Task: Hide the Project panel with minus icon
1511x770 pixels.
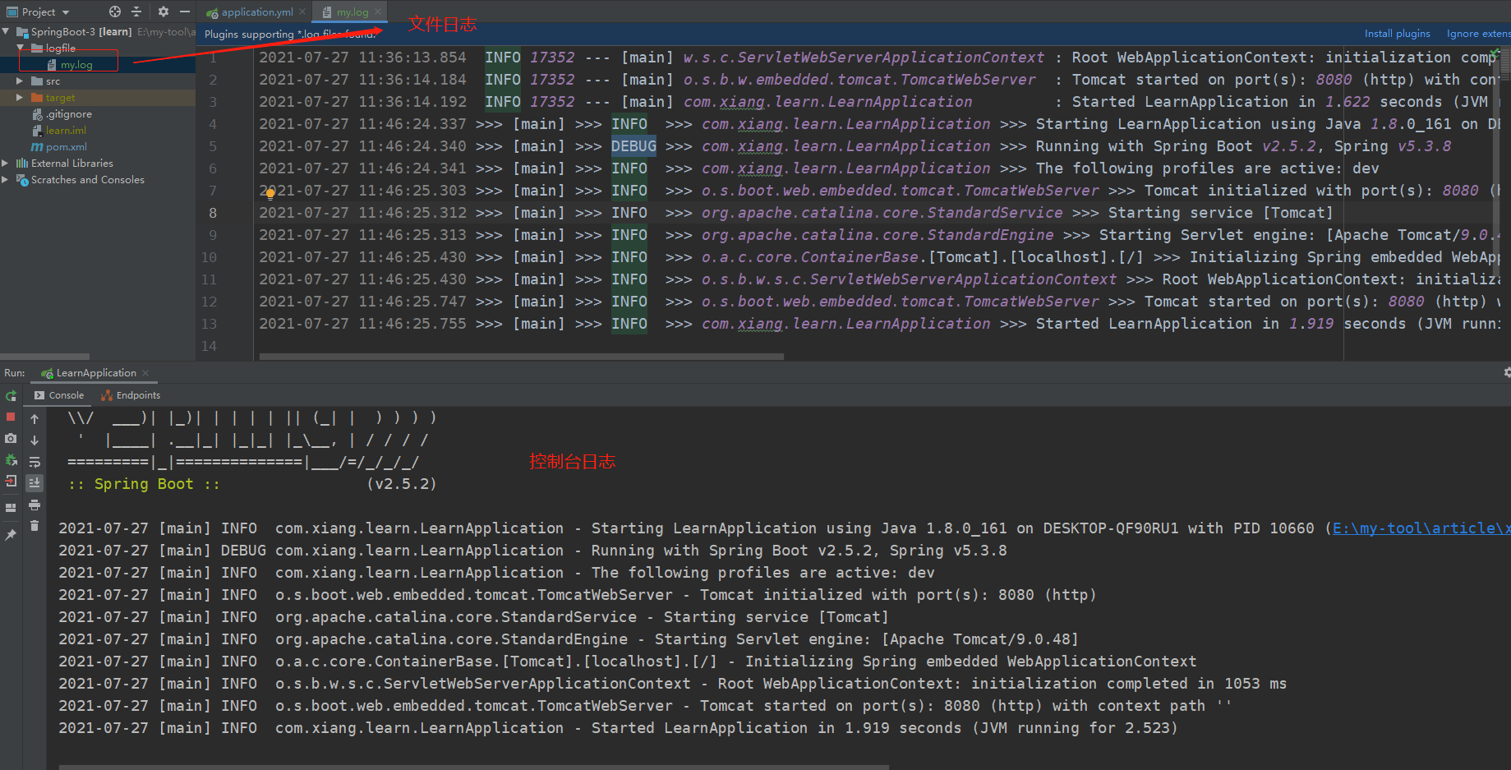Action: click(x=185, y=12)
